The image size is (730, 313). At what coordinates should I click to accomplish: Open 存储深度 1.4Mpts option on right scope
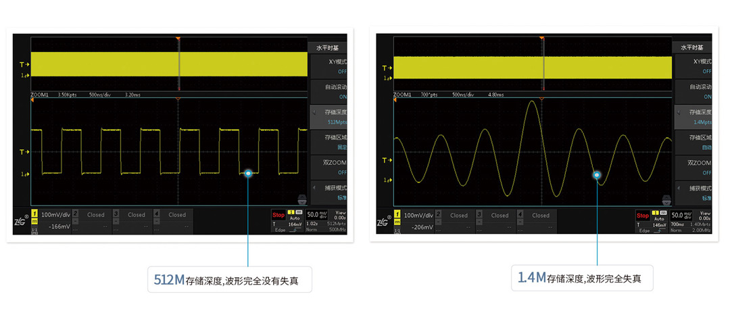692,117
